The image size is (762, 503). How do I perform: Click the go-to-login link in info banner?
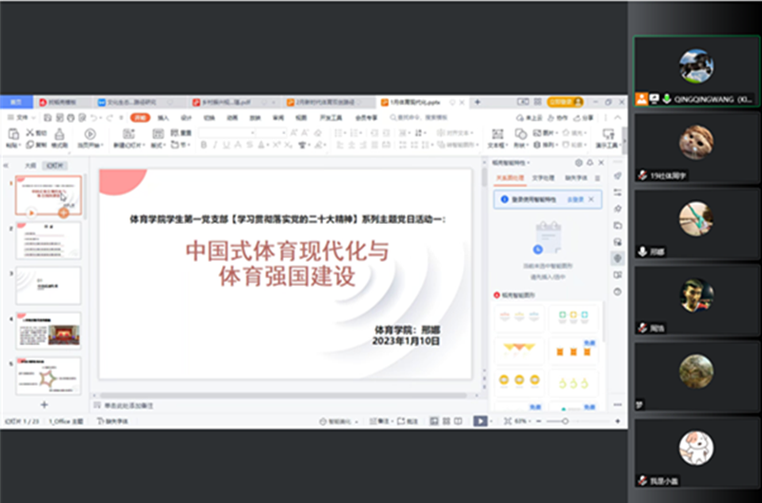(x=574, y=199)
